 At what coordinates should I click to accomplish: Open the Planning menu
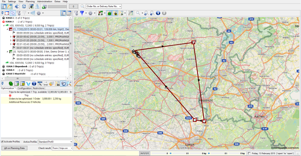click(x=30, y=1)
